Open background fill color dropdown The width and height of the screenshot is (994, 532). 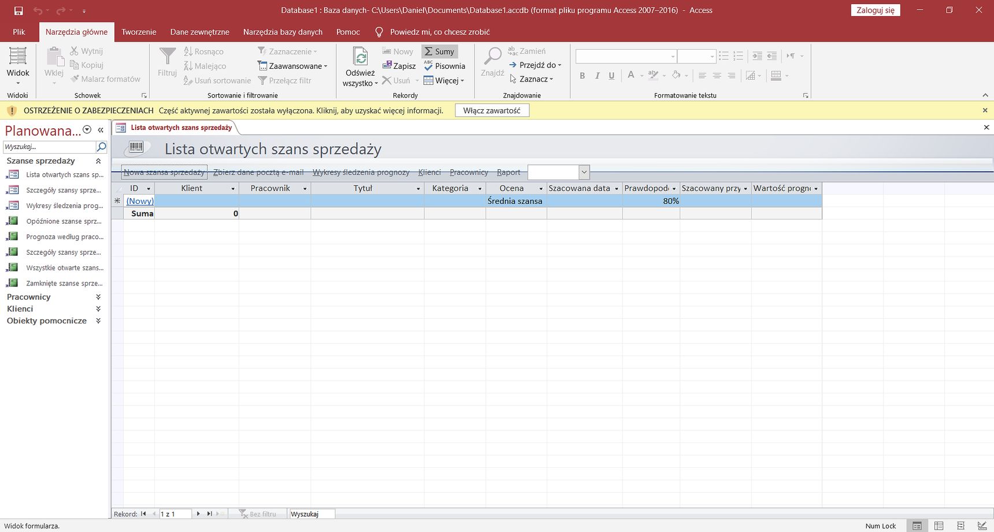(686, 76)
